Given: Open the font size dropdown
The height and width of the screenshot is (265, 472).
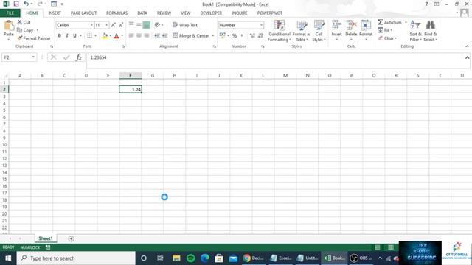Looking at the screenshot, I should 106,25.
